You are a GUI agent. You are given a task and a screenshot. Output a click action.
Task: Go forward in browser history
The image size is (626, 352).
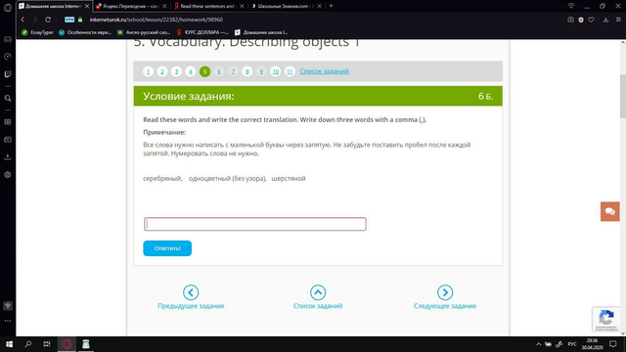[35, 20]
